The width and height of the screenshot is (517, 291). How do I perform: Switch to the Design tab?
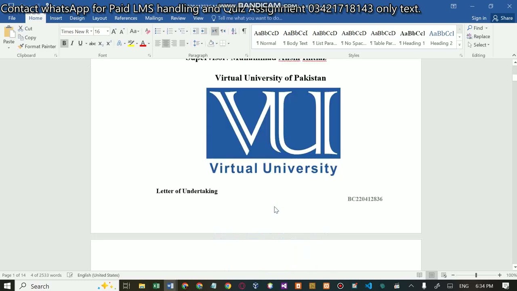click(77, 18)
